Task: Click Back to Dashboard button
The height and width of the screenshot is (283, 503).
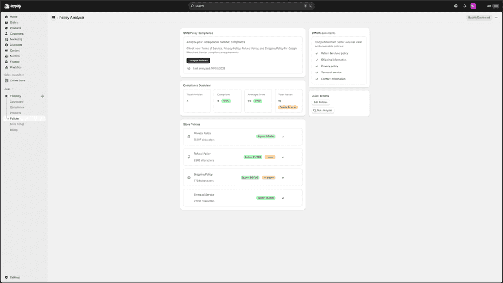Action: coord(479,18)
